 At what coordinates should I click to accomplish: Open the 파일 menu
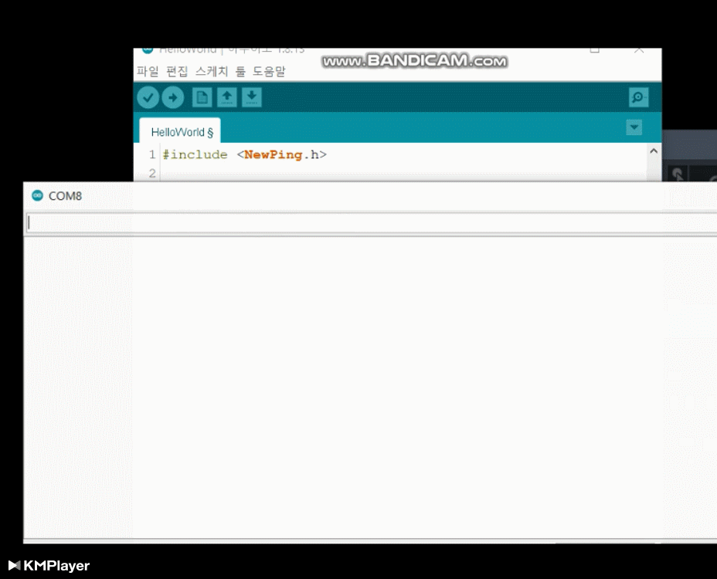[x=148, y=71]
